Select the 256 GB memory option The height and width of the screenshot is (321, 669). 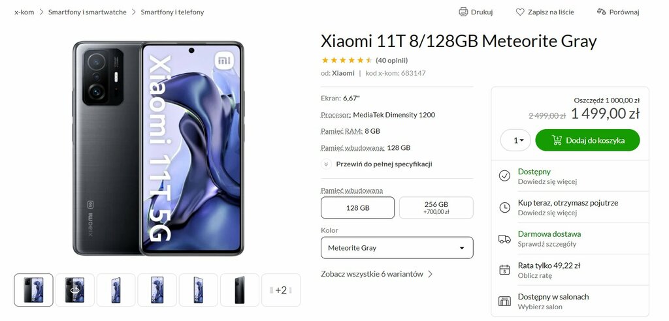coord(436,207)
